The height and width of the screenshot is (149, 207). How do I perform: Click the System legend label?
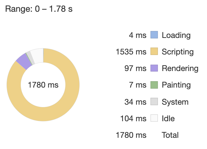[x=175, y=102]
